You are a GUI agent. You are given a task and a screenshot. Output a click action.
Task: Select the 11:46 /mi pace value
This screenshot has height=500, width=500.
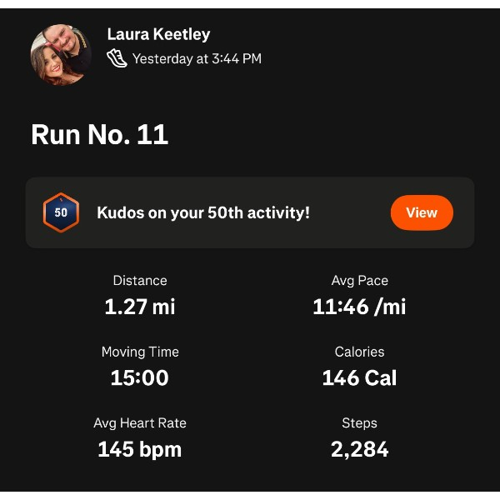[359, 307]
